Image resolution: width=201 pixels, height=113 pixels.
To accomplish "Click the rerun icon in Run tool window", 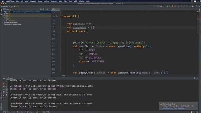I will click(4, 81).
